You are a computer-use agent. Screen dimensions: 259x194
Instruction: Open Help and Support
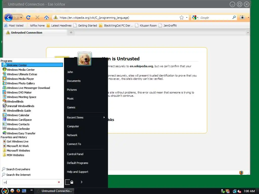click(78, 172)
